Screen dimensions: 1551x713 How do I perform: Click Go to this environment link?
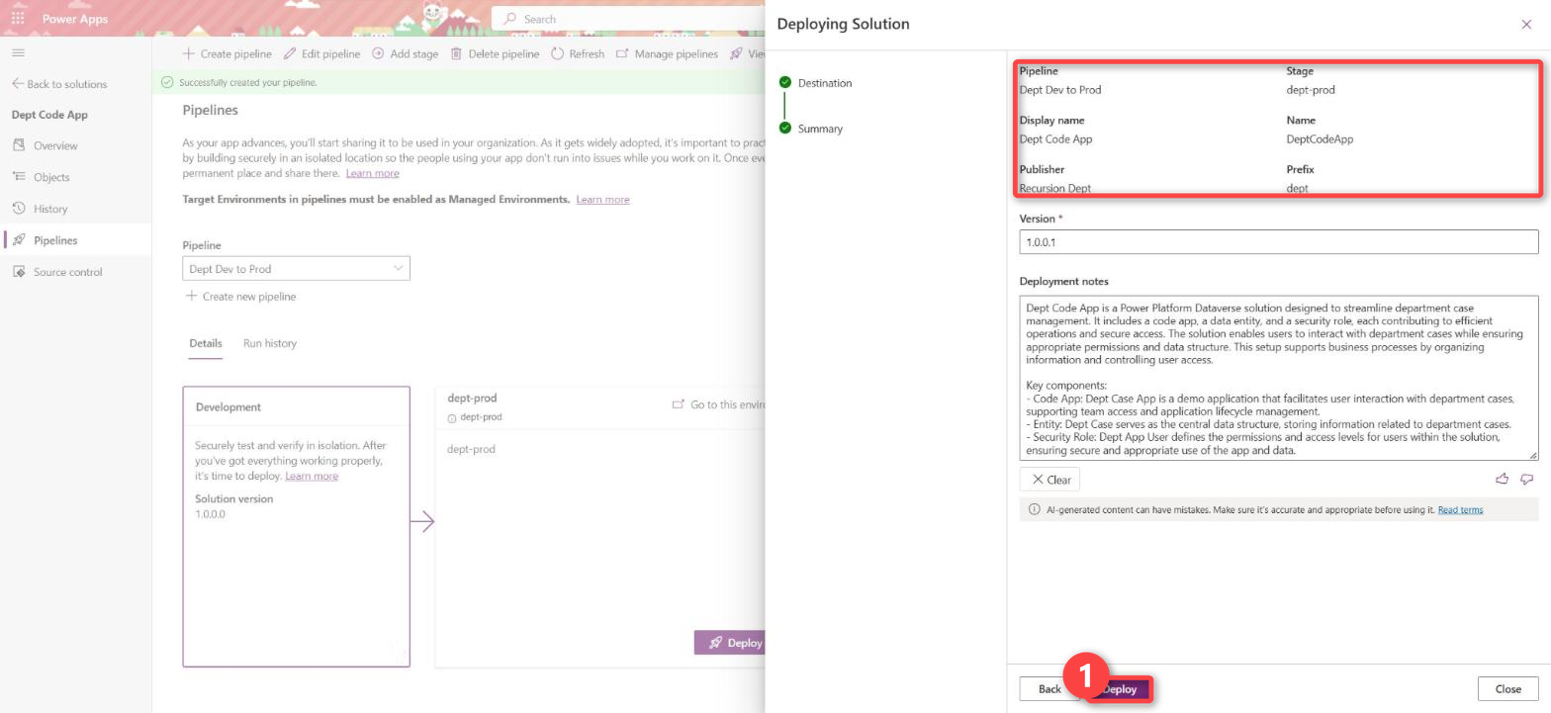tap(719, 404)
